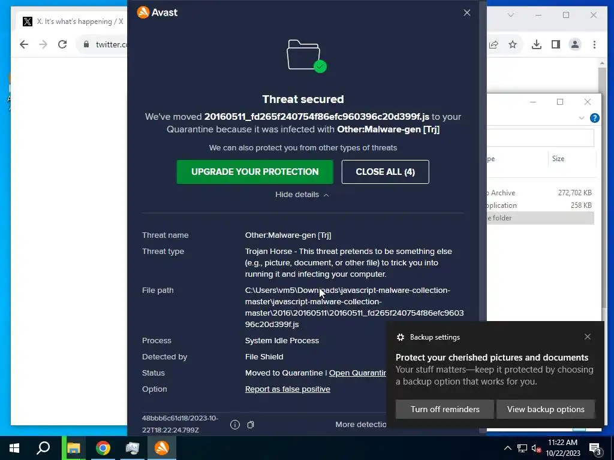
Task: Expand File Explorer ribbon chevron
Action: point(582,118)
